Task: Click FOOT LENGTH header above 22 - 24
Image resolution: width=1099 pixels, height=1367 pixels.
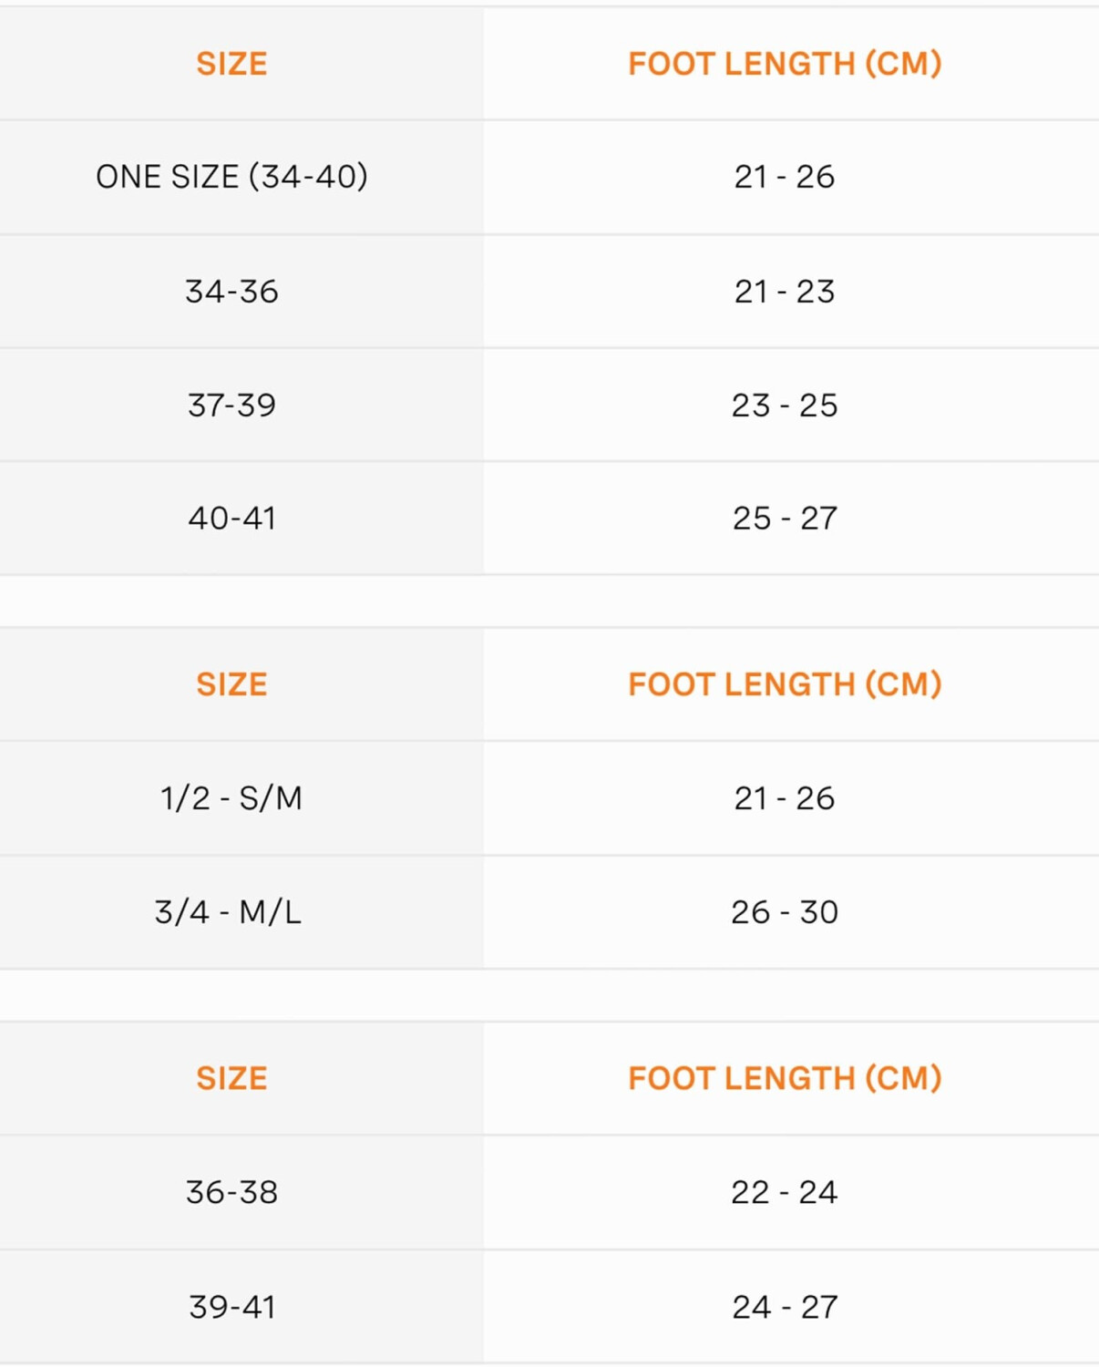Action: click(784, 1078)
